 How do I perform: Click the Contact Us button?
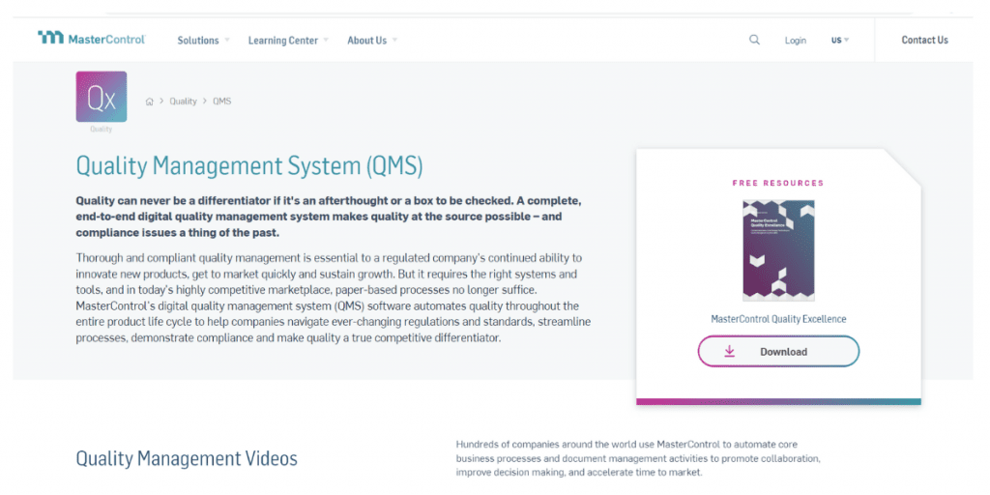tap(924, 40)
